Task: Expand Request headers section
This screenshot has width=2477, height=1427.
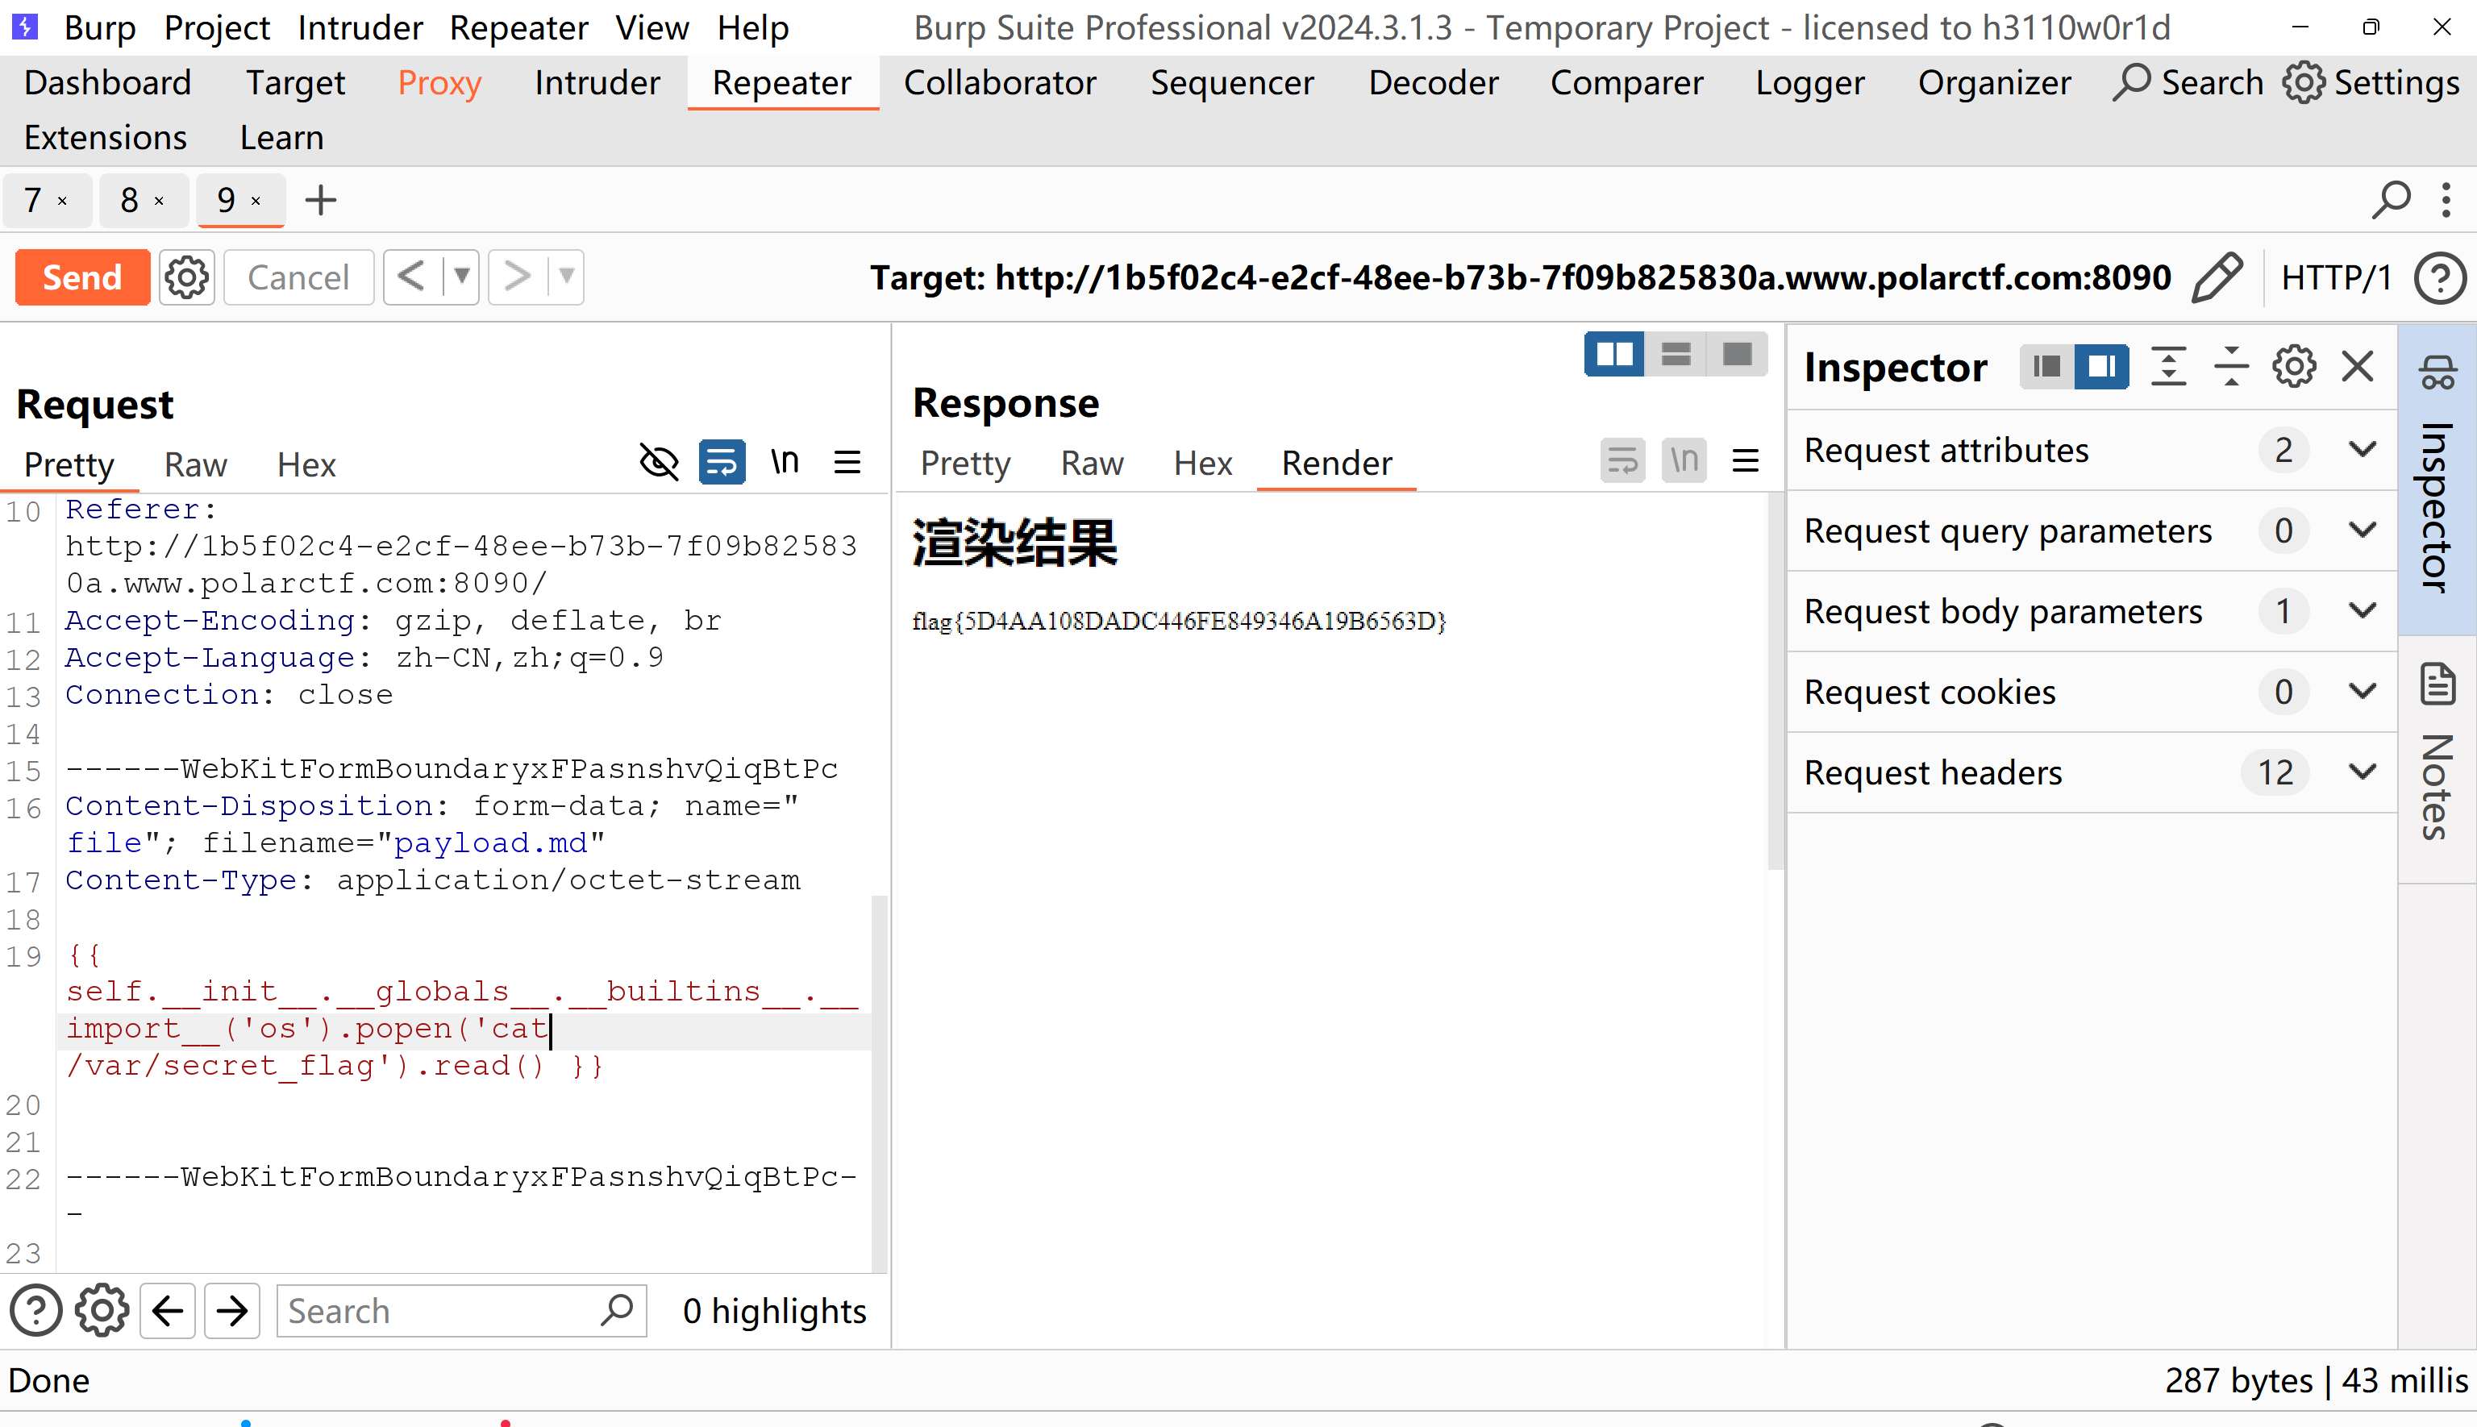Action: pos(2363,772)
